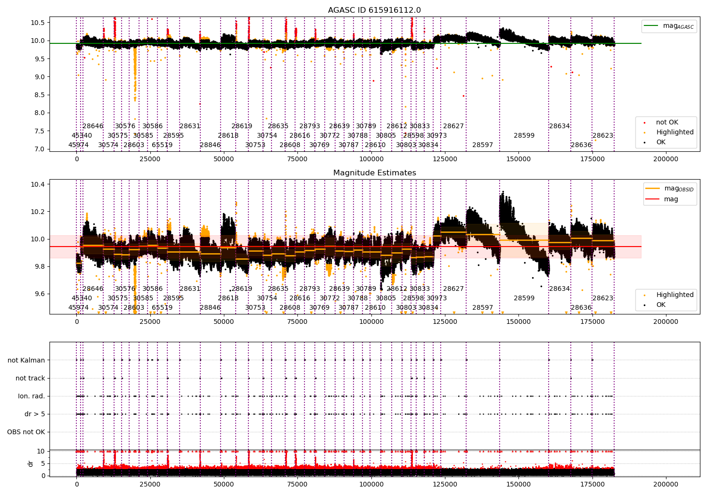Click obsid label 28597 in top panel
The height and width of the screenshot is (495, 707).
483,145
